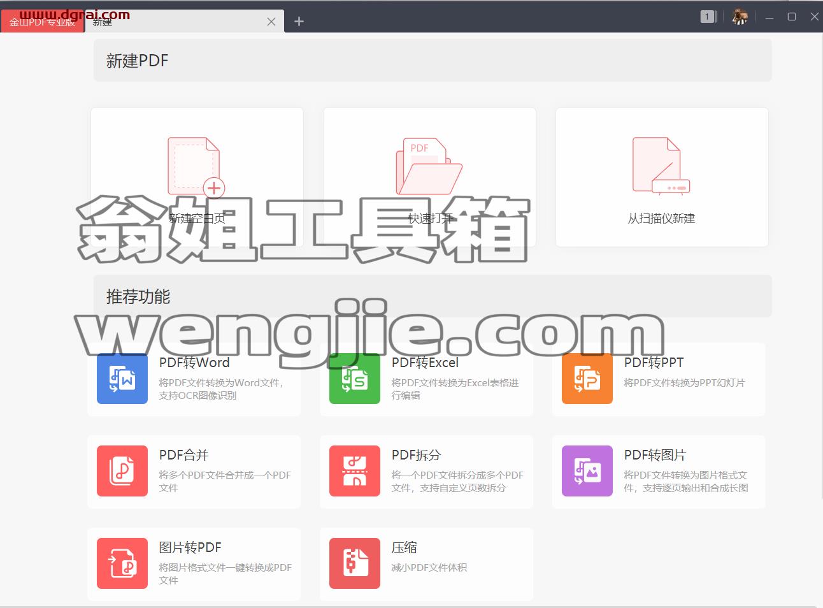This screenshot has height=608, width=823.
Task: Click the 减小PDF文件体积 description
Action: coord(429,567)
